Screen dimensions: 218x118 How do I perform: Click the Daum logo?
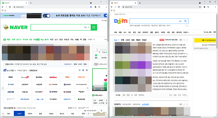pos(121,21)
